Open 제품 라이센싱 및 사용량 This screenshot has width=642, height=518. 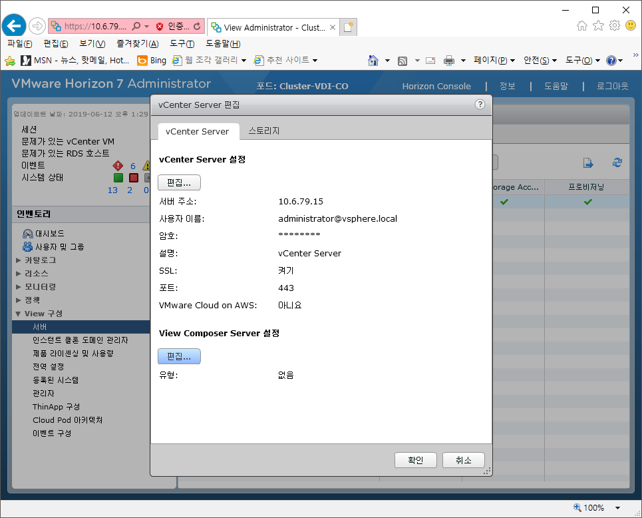[73, 354]
